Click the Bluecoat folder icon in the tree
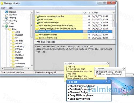Viewport: 134px width, 103px height. coord(13,35)
